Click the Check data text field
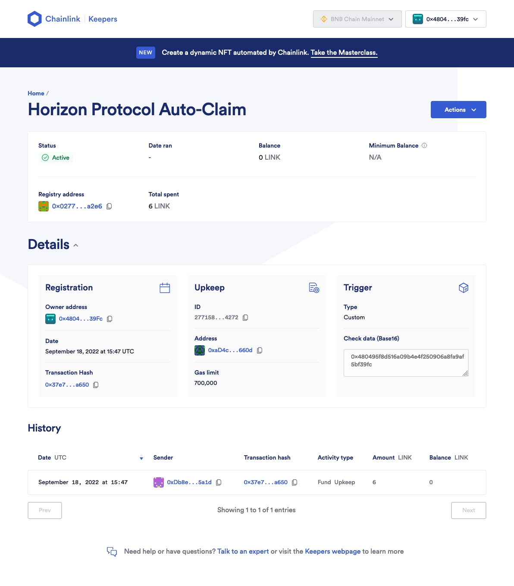 [405, 362]
